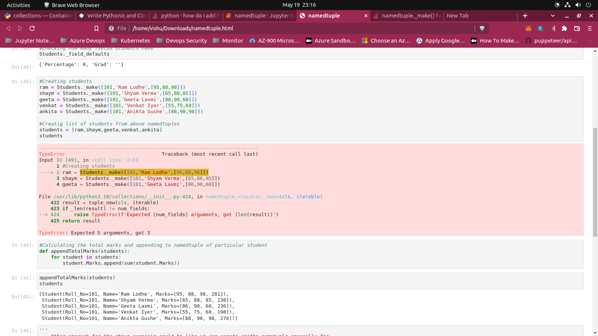The image size is (598, 336).
Task: Click the File site info indicator
Action: (117, 28)
